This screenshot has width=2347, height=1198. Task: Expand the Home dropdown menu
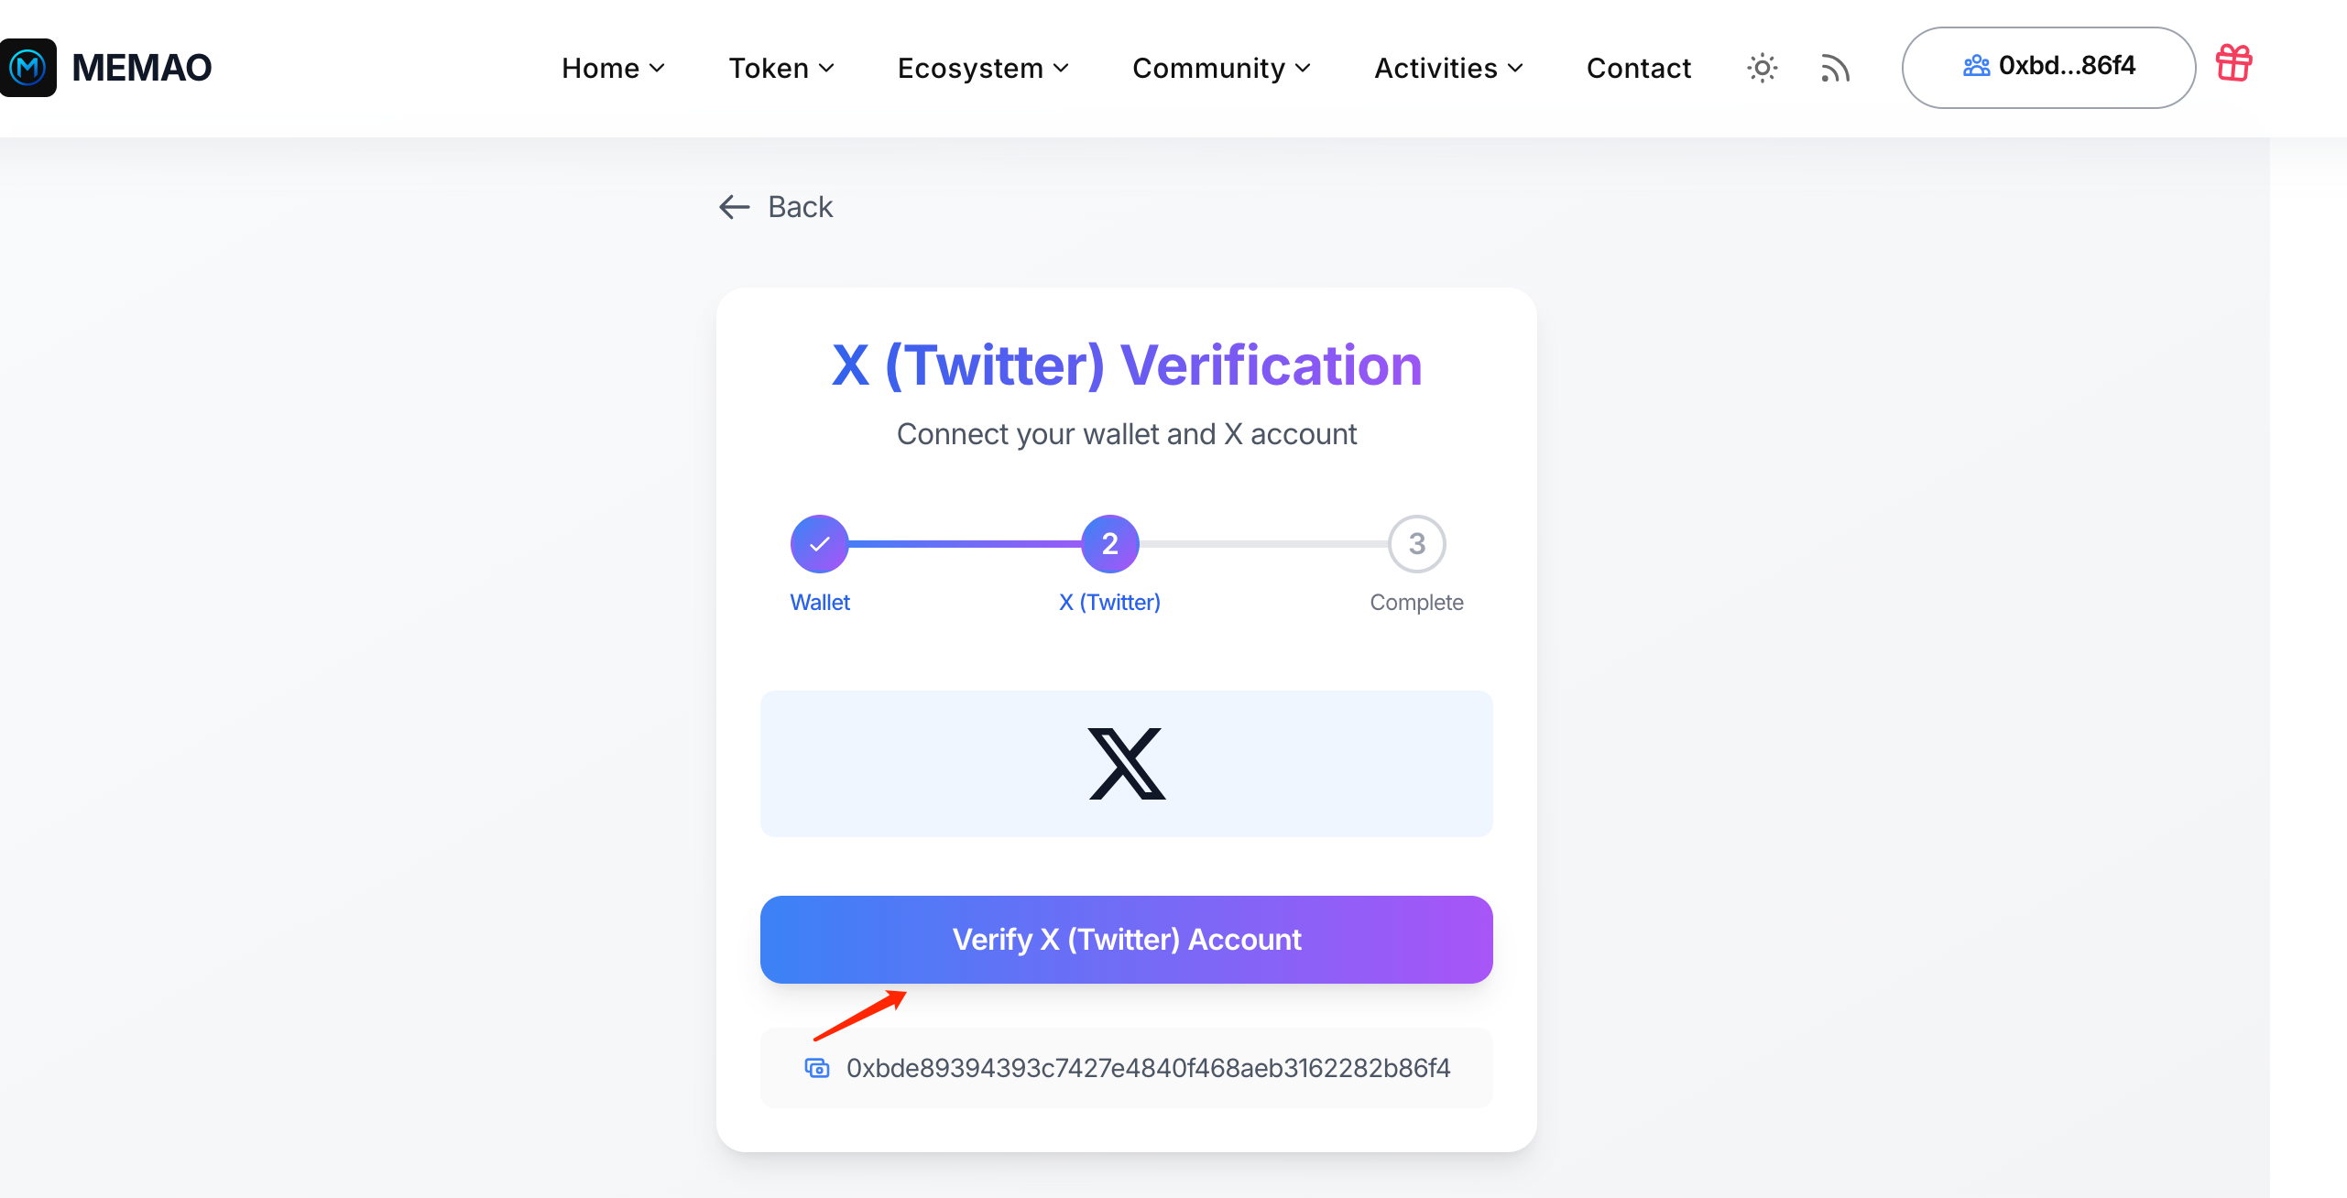(613, 68)
